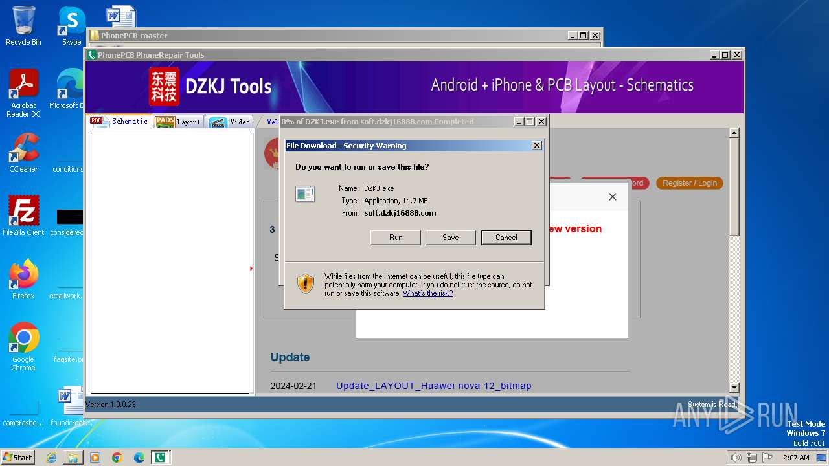Open Recycle Bin desktop icon

click(x=23, y=26)
